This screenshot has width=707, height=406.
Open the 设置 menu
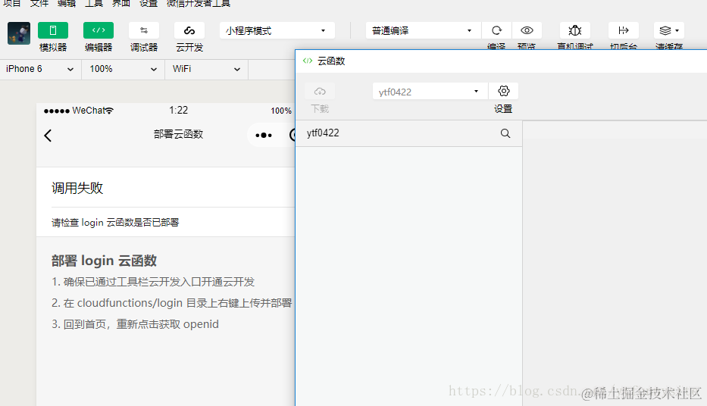tap(149, 4)
